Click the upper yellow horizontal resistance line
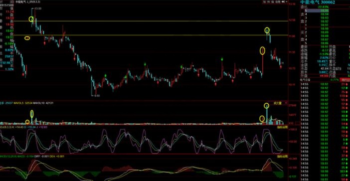This screenshot has height=181, width=350. [x=144, y=21]
